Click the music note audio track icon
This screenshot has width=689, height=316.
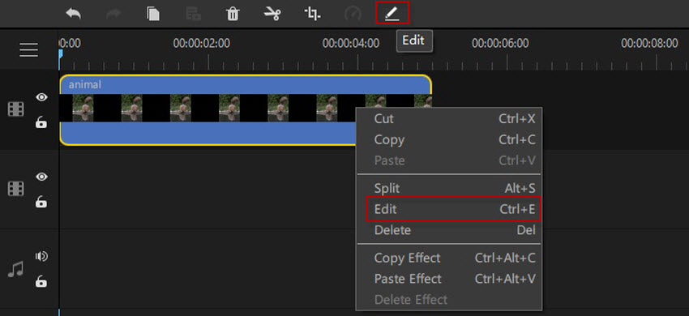[x=16, y=268]
